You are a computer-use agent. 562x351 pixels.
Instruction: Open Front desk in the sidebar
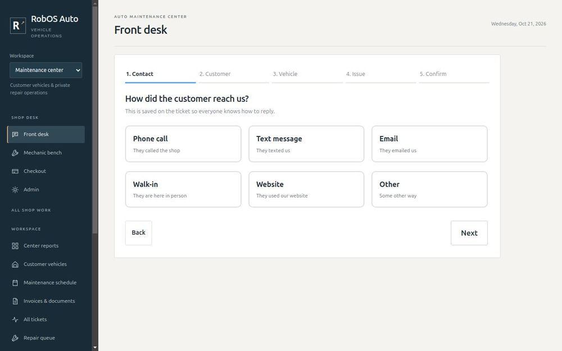tap(46, 134)
